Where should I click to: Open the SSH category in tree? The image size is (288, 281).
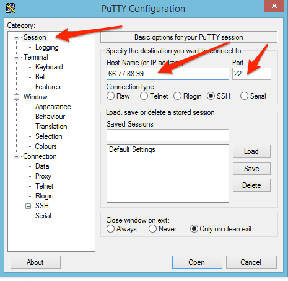(x=42, y=206)
